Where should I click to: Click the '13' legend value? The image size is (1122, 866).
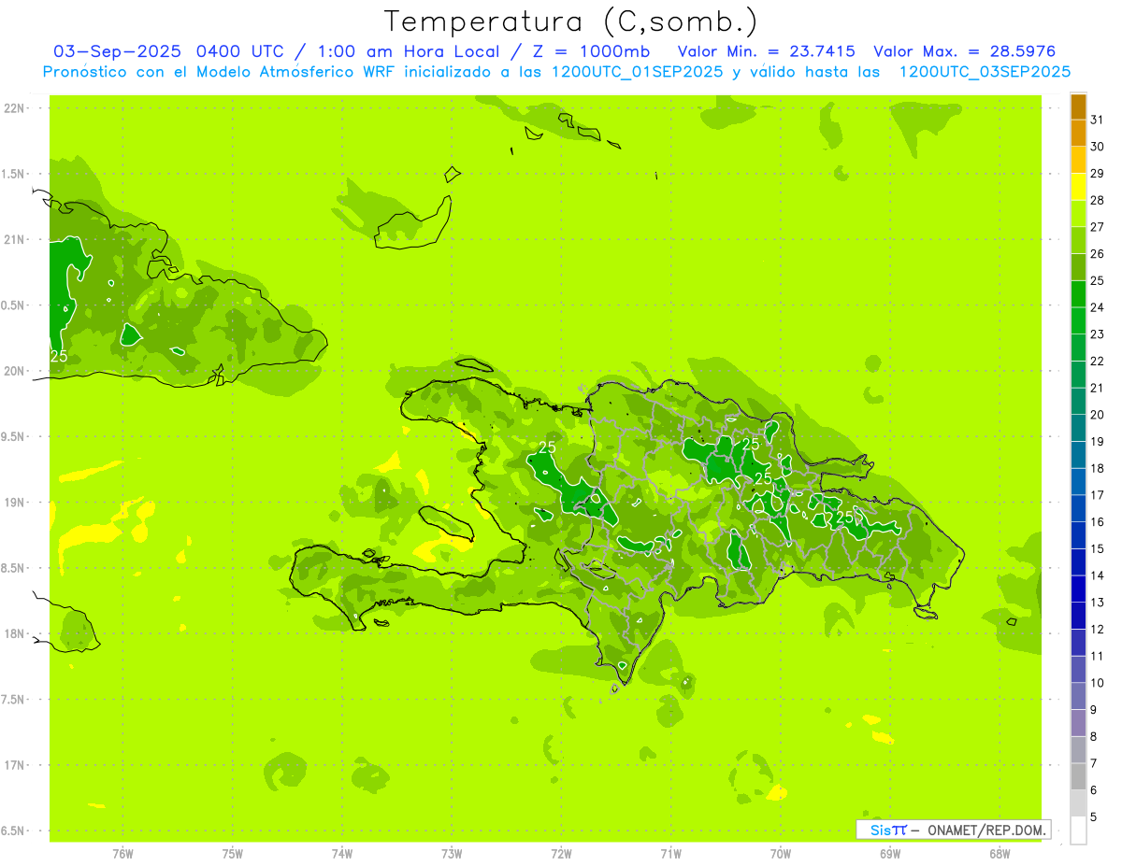(1098, 603)
